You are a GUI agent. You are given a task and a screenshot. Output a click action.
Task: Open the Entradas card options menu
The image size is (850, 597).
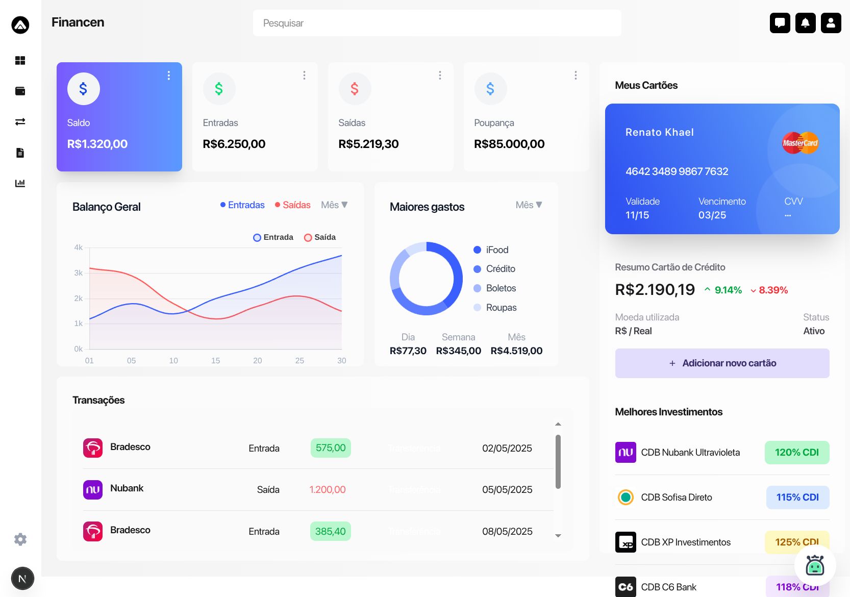[x=304, y=76]
